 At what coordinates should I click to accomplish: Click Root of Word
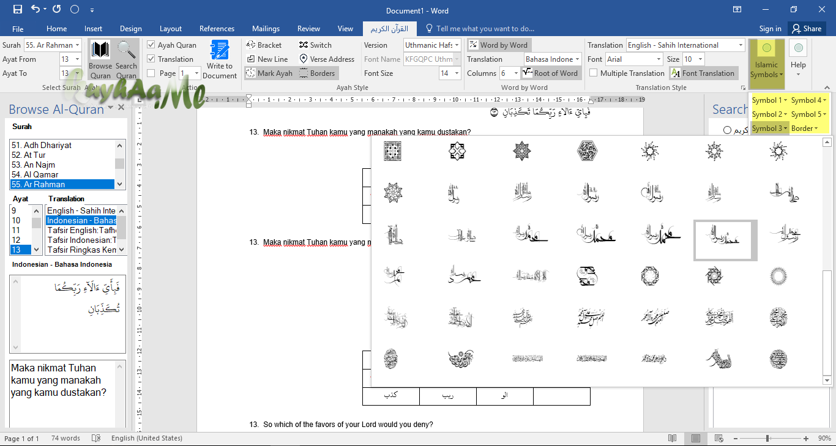click(551, 73)
